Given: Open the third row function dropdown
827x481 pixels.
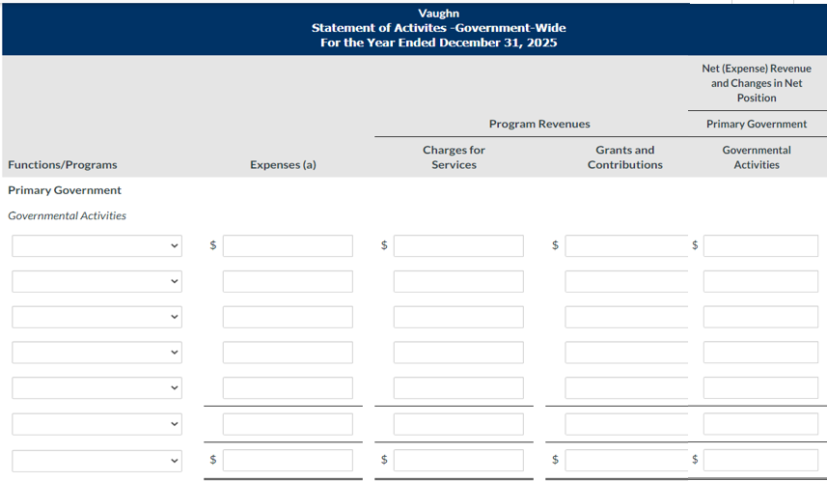Looking at the screenshot, I should (97, 317).
